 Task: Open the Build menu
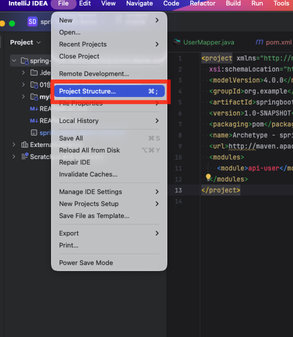click(x=233, y=3)
